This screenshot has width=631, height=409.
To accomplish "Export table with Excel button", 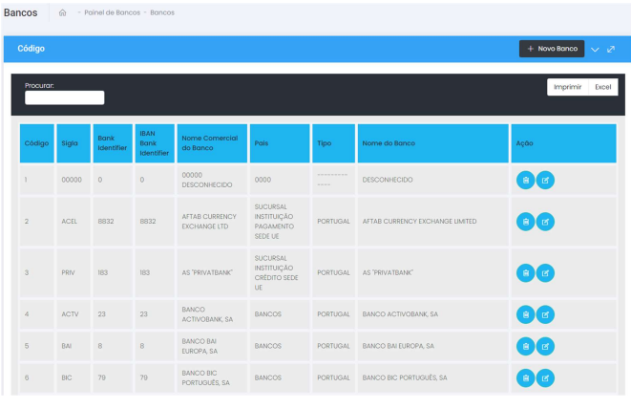I will pos(602,87).
